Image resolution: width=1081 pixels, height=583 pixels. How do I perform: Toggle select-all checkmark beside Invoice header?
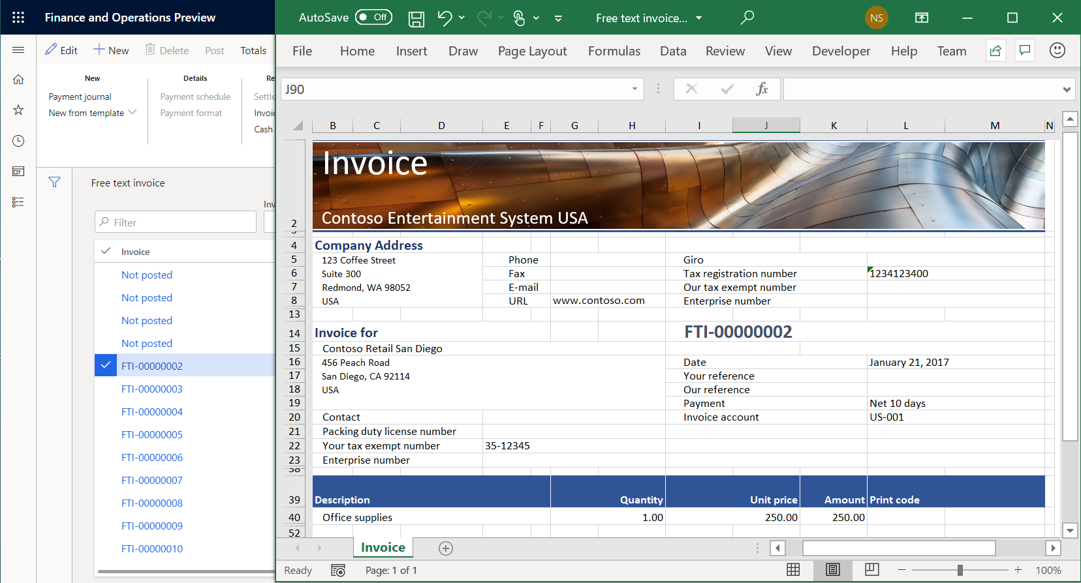click(x=106, y=251)
